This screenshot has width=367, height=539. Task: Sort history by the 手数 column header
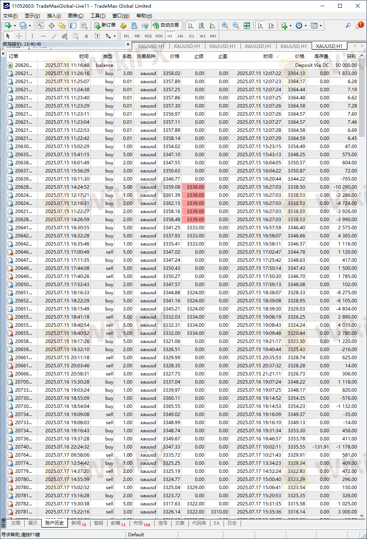[125, 56]
